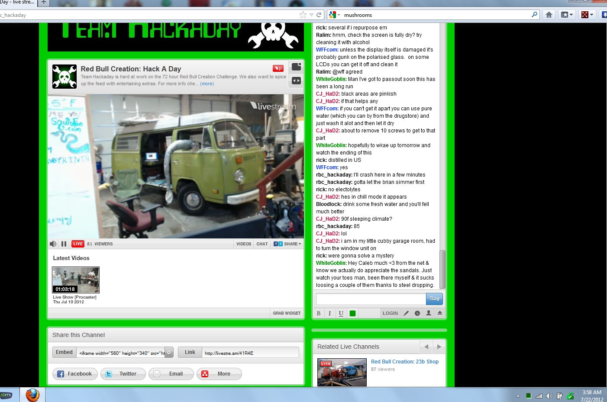Pick the green chat text color swatch

353,313
